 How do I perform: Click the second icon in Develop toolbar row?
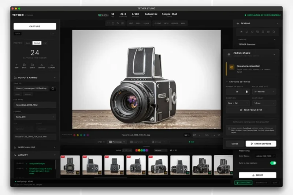click(246, 32)
